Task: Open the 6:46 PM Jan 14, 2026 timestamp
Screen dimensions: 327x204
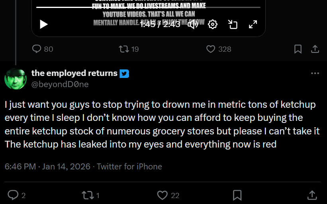Action: (x=47, y=167)
